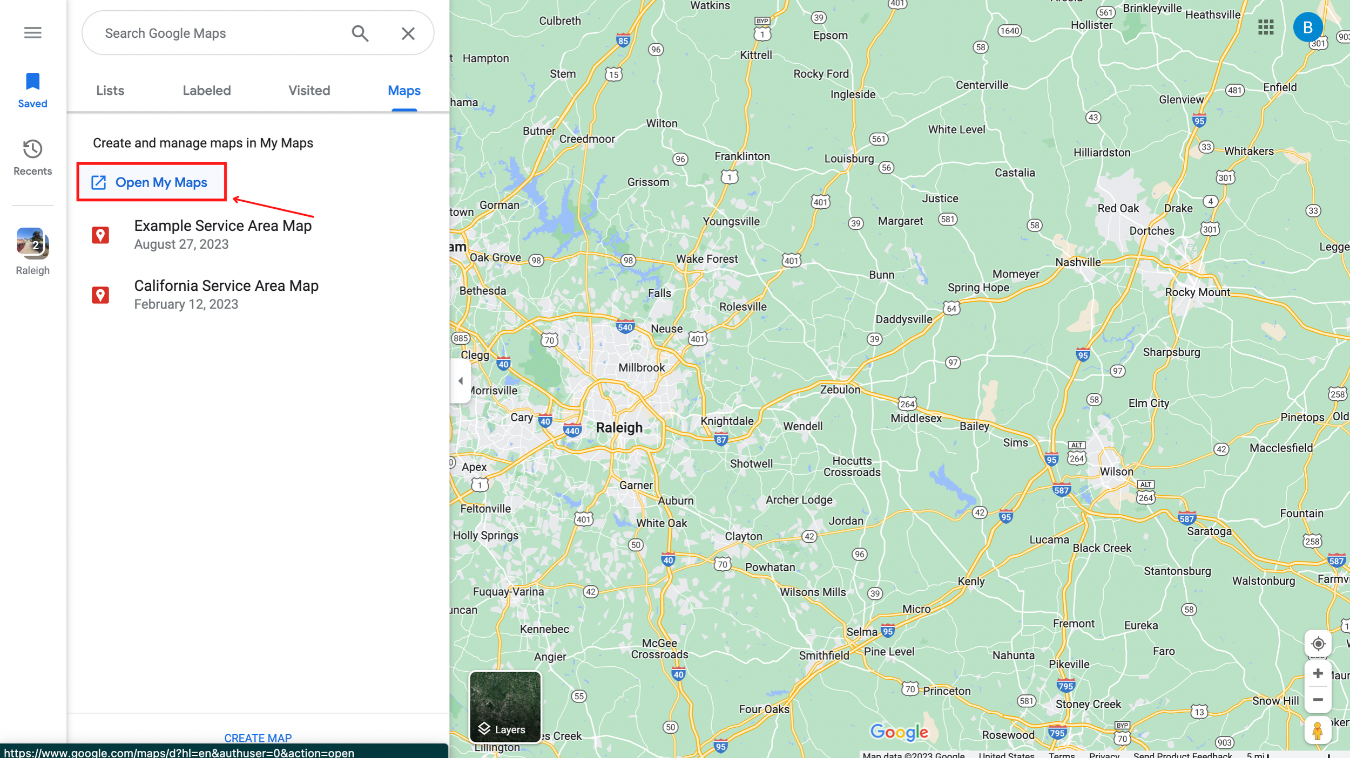Image resolution: width=1350 pixels, height=758 pixels.
Task: Click the Franklinton label on map
Action: [x=742, y=156]
